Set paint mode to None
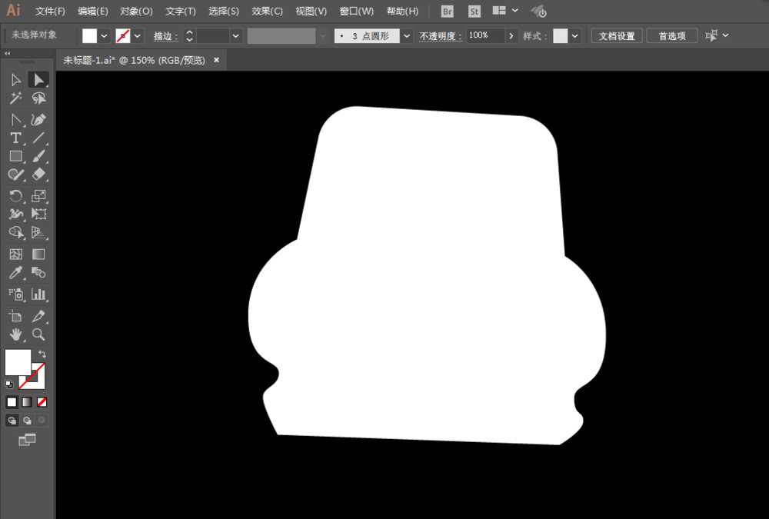This screenshot has height=519, width=769. [x=42, y=402]
